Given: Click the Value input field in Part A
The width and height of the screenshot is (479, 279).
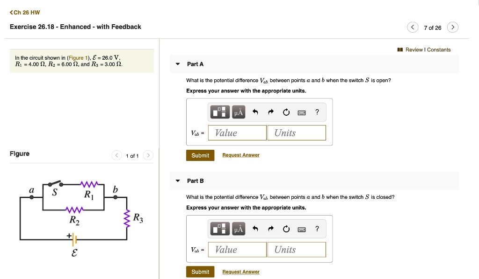Looking at the screenshot, I should pyautogui.click(x=237, y=133).
